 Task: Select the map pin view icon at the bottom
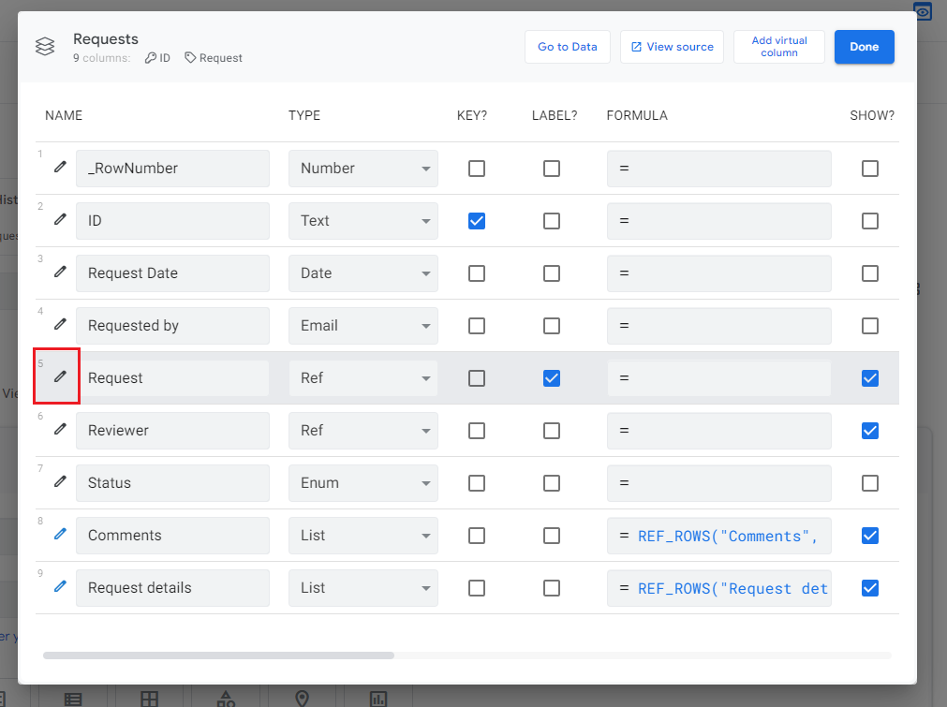point(302,698)
